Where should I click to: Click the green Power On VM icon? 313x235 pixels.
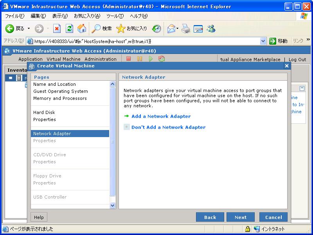(151, 59)
